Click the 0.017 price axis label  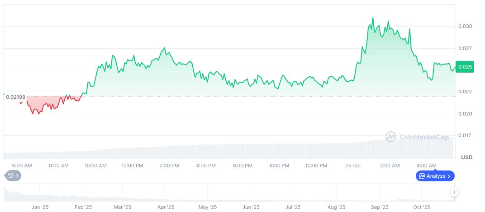click(465, 135)
